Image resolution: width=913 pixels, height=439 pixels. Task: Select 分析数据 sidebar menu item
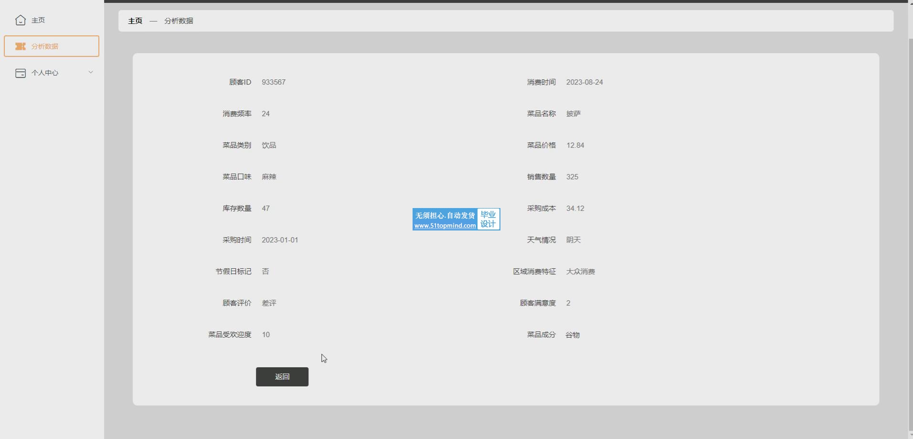(x=45, y=46)
